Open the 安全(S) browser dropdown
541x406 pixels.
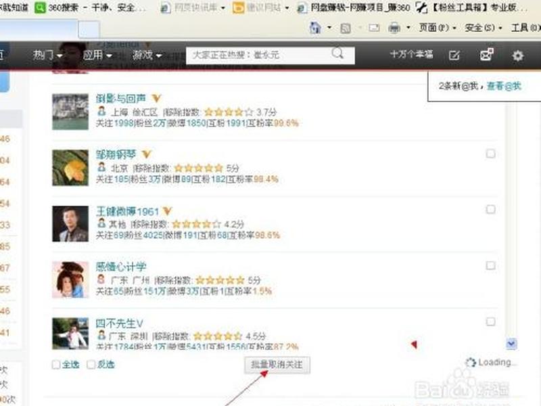tap(483, 28)
